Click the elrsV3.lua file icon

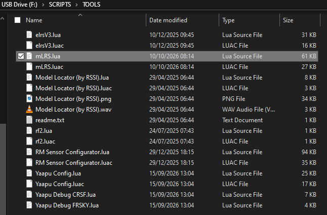tap(29, 34)
